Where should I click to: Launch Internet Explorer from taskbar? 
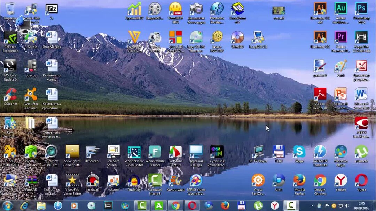(24, 205)
